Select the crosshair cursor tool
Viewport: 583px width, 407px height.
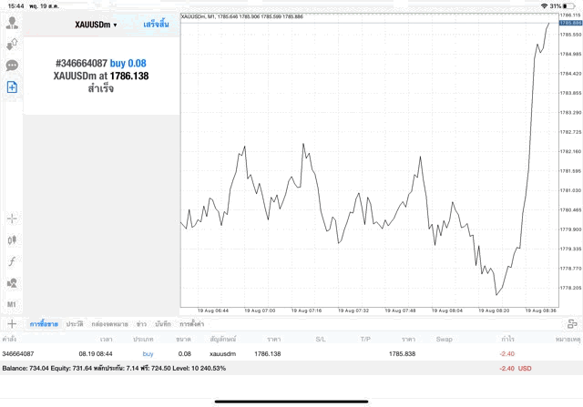(13, 219)
